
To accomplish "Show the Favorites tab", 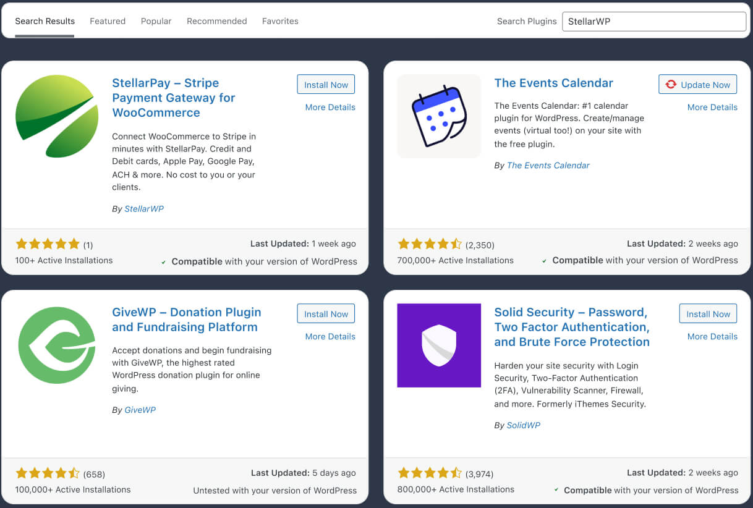I will [280, 21].
